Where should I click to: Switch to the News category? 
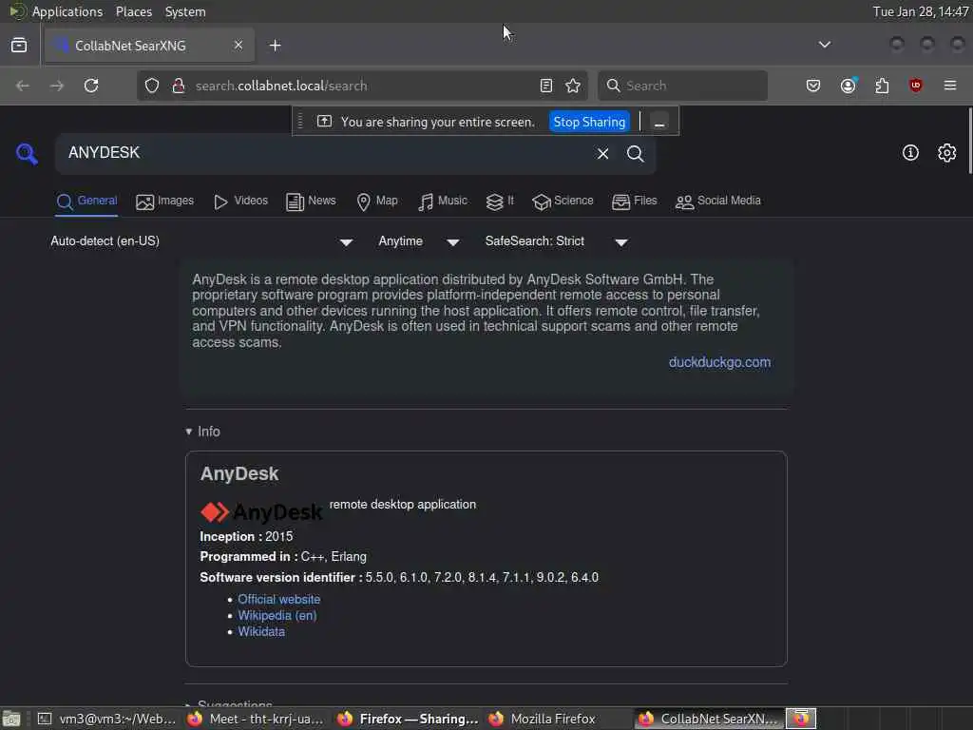[311, 202]
